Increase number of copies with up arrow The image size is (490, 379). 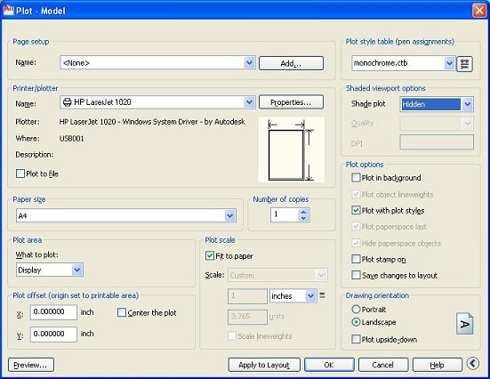click(x=303, y=212)
